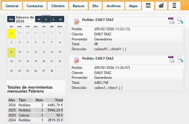Click the address callex1, citex1
Screen dimensions: 189x124
tap(108, 88)
